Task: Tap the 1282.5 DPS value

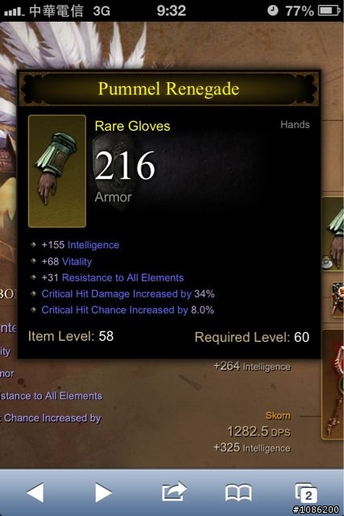Action: [x=259, y=431]
